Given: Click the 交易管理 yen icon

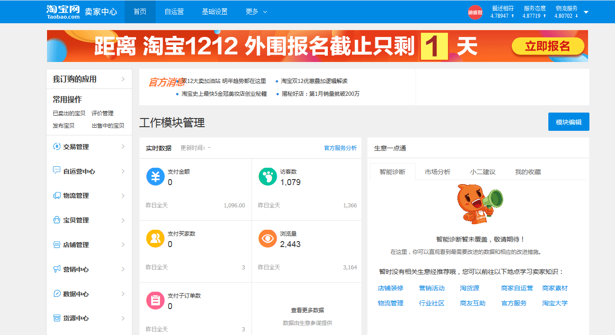Looking at the screenshot, I should (x=57, y=147).
